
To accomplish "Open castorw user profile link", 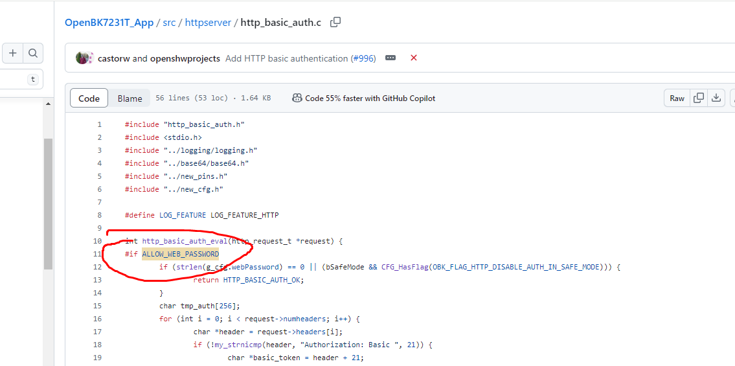I will (x=114, y=58).
